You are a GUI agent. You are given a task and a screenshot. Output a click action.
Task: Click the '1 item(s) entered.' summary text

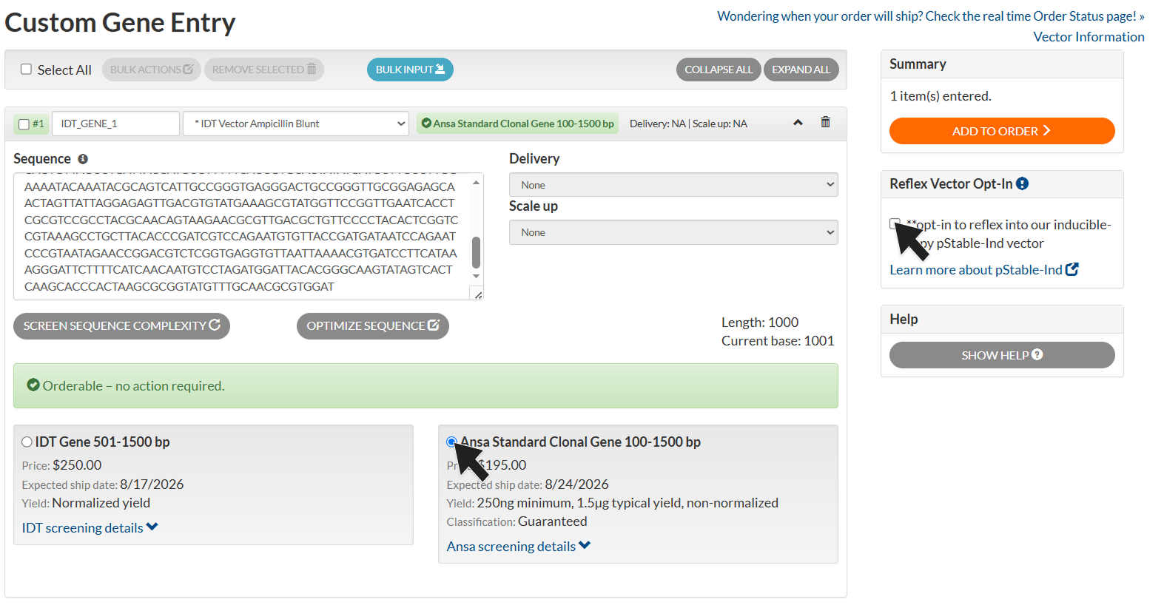tap(941, 96)
